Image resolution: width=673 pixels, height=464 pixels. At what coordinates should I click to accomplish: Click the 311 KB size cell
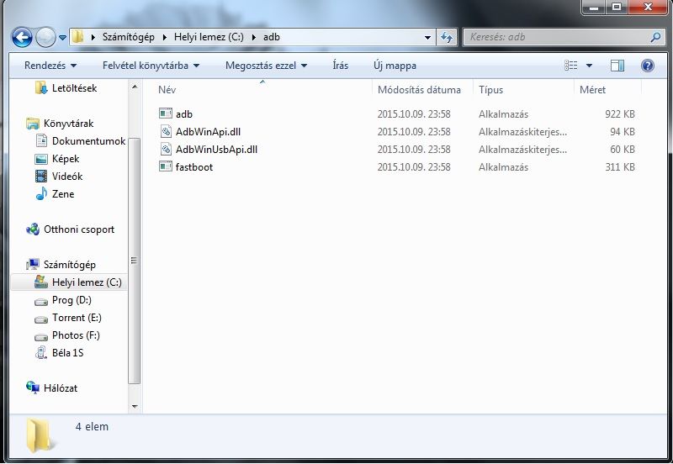point(620,166)
